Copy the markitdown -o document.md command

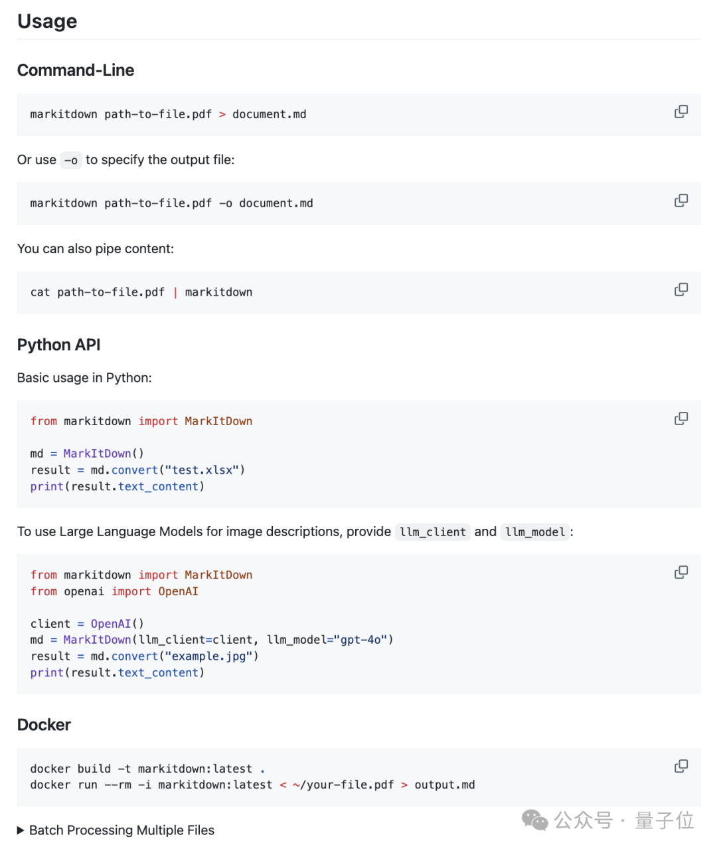pos(681,201)
